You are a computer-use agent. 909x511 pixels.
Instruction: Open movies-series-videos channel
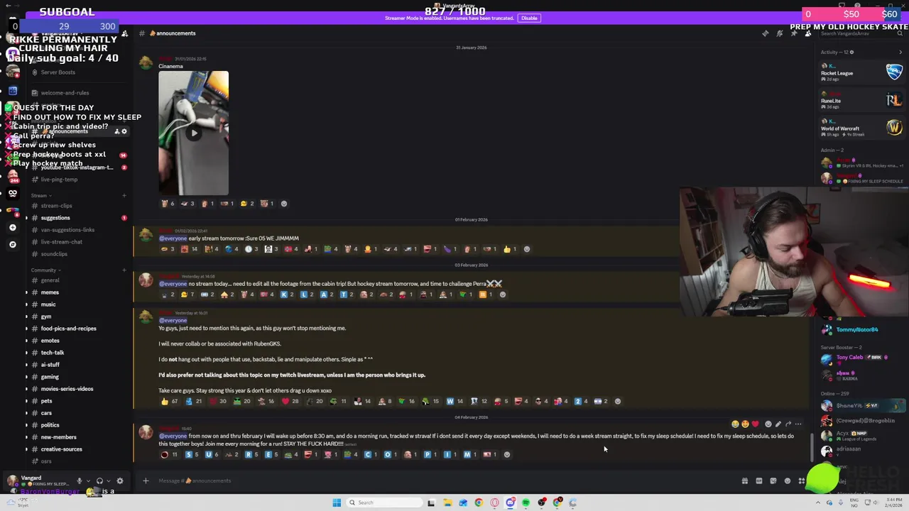click(x=67, y=389)
